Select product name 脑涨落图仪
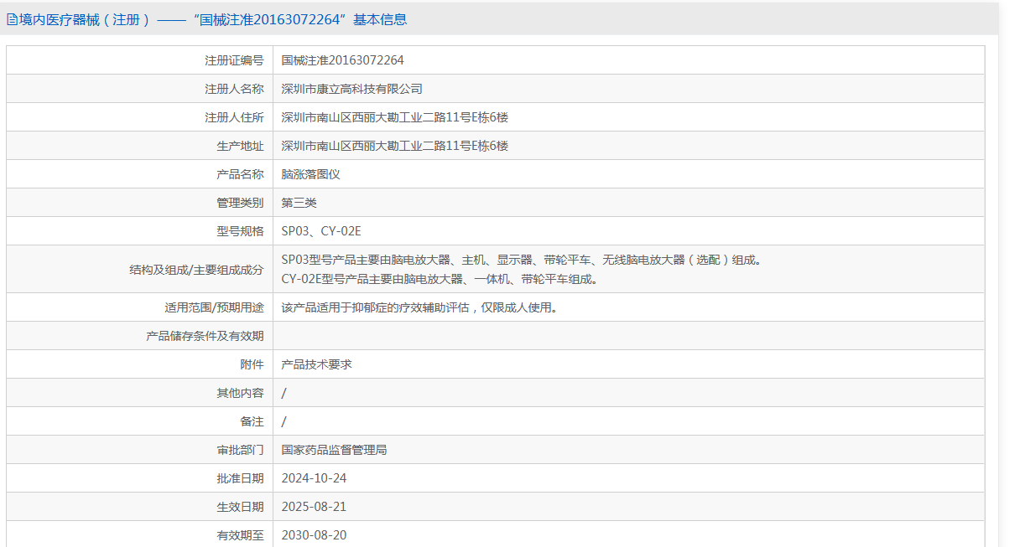 click(310, 174)
